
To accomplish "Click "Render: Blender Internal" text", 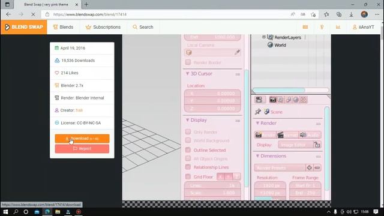I will (x=82, y=98).
